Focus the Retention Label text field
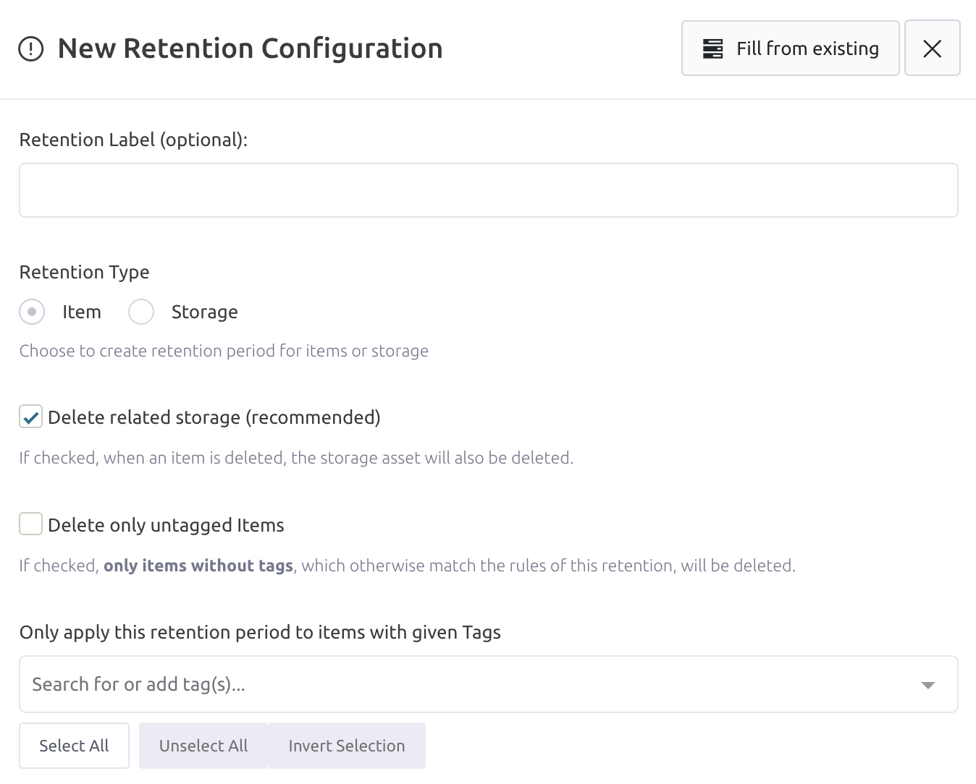976x784 pixels. tap(488, 190)
